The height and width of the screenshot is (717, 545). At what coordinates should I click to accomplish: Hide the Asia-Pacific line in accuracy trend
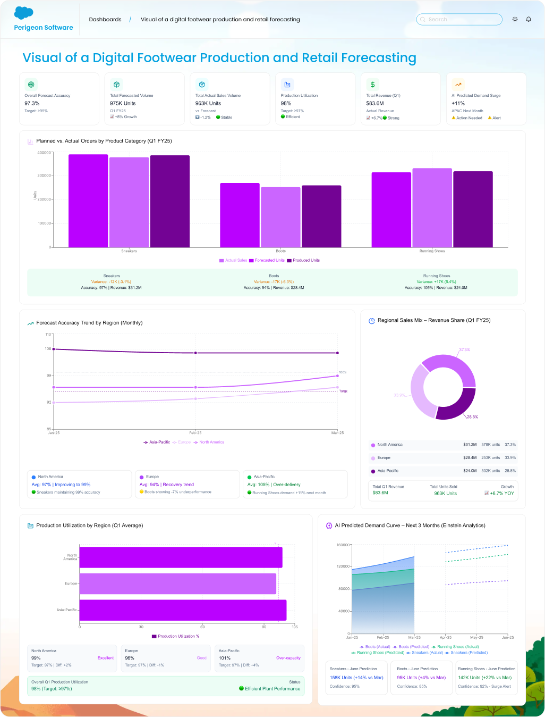[x=157, y=443]
